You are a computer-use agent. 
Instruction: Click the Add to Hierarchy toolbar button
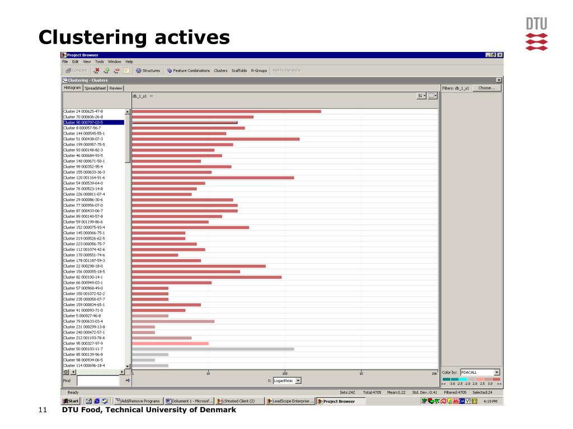click(x=286, y=70)
